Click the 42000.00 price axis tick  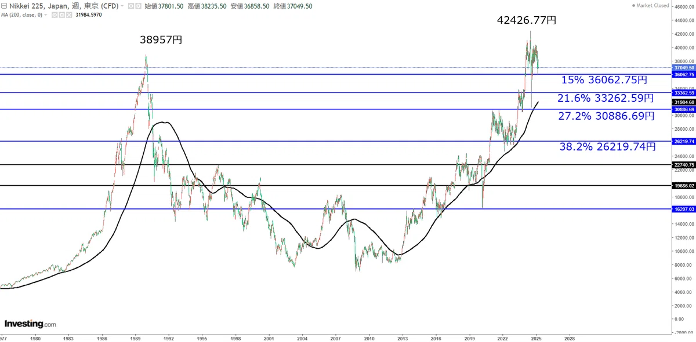(x=685, y=34)
